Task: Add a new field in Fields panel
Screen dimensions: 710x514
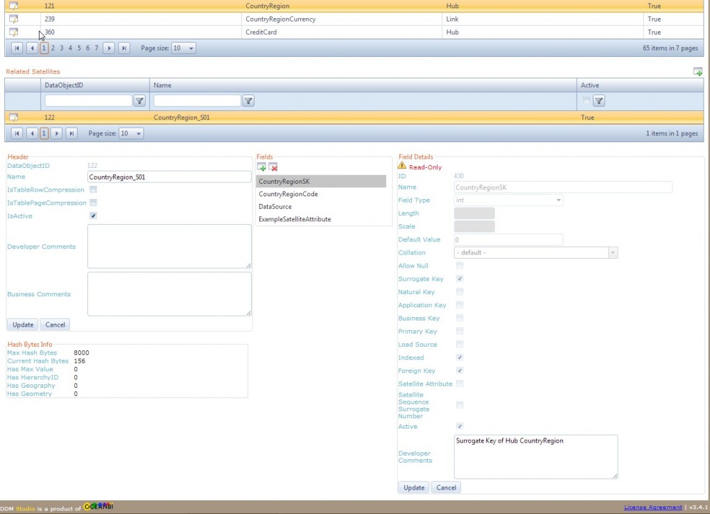Action: coord(261,167)
